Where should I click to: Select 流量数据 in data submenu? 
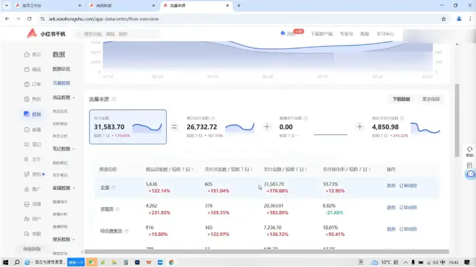(x=61, y=83)
